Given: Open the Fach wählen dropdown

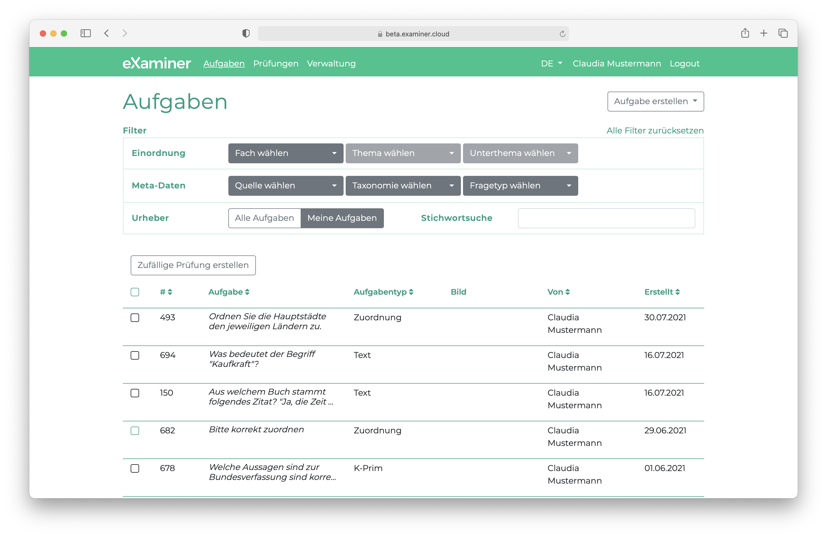Looking at the screenshot, I should point(286,153).
